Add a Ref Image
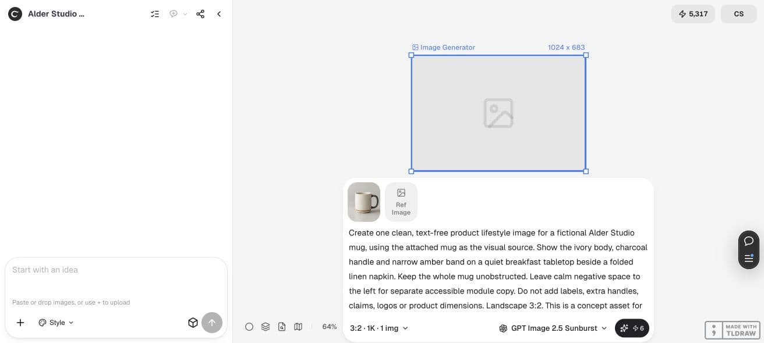The width and height of the screenshot is (764, 343). point(401,202)
